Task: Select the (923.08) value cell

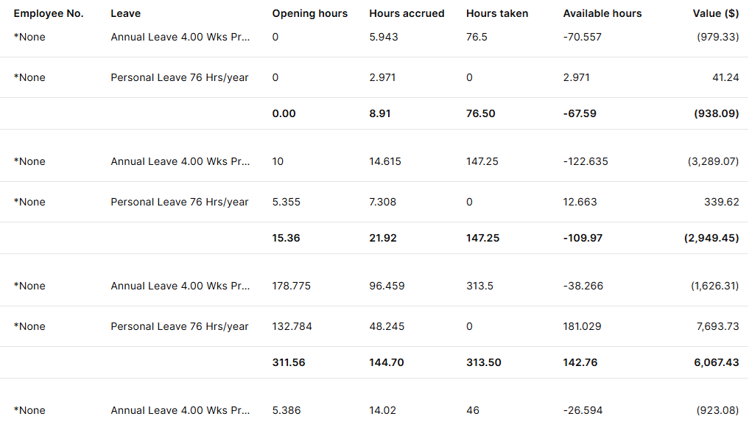Action: click(717, 410)
